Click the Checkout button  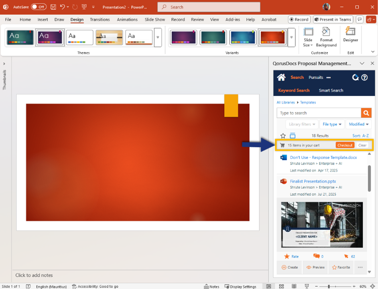tap(345, 145)
